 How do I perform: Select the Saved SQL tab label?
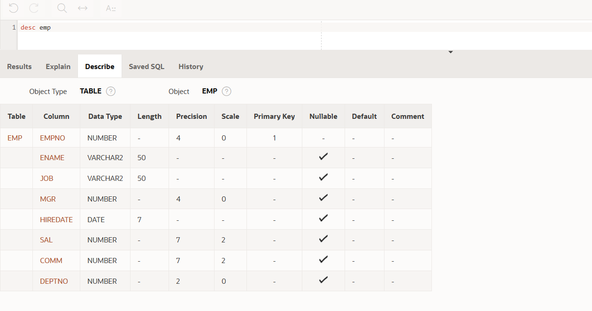tap(146, 66)
